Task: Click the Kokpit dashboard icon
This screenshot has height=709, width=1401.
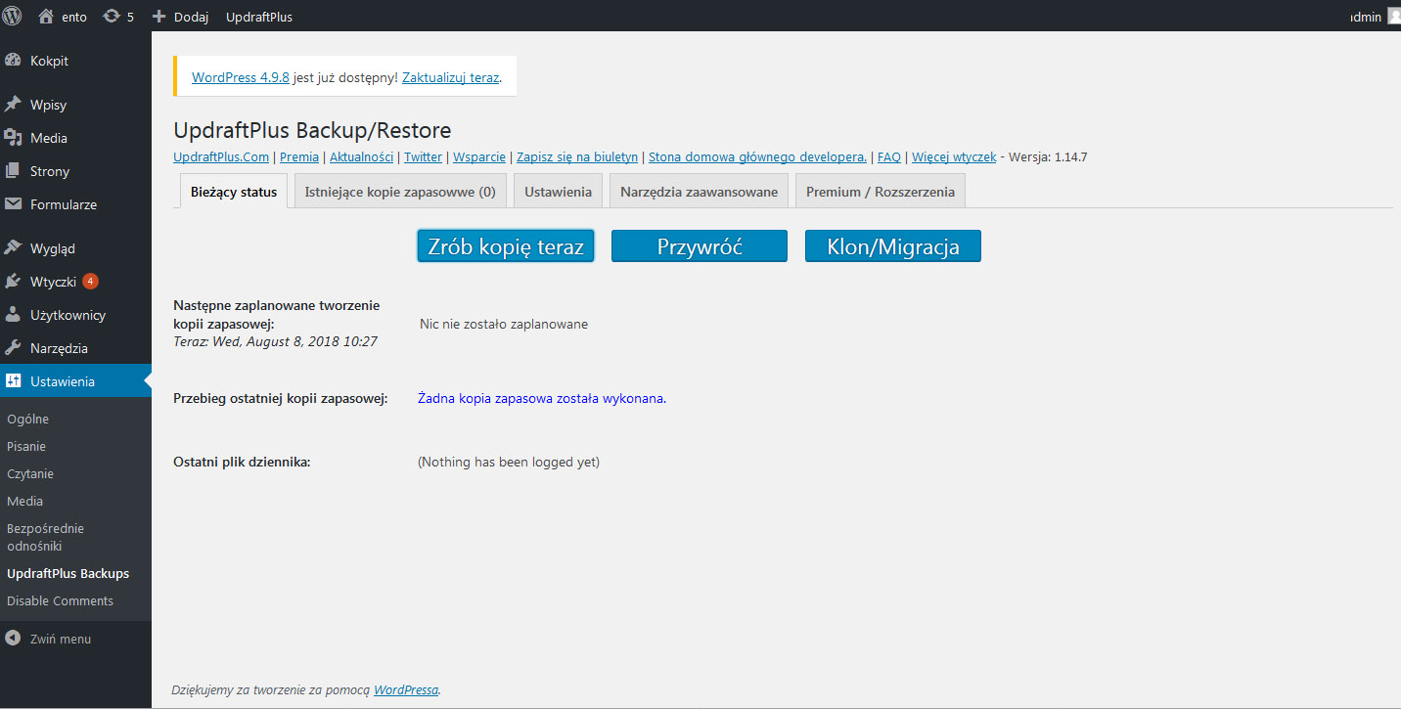Action: 13,61
